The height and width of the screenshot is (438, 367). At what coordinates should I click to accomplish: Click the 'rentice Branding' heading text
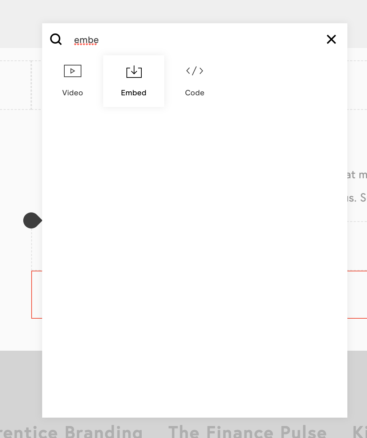pyautogui.click(x=71, y=431)
